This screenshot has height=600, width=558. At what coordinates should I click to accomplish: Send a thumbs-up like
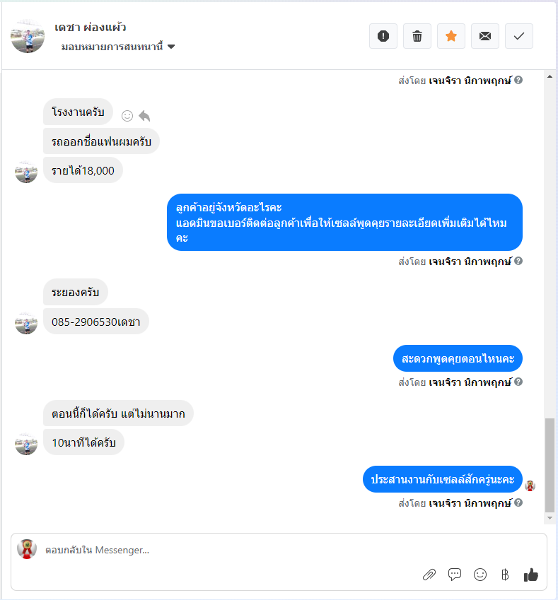coord(531,575)
